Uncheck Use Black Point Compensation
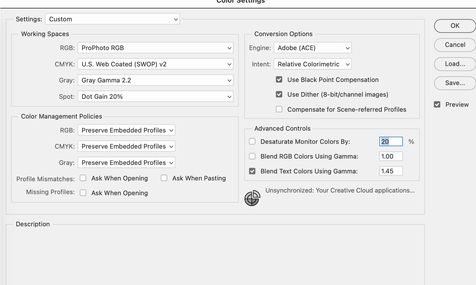This screenshot has width=476, height=285. (x=279, y=79)
